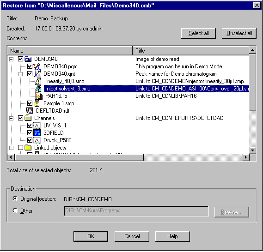This screenshot has width=263, height=252.
Task: Select the Other destination radio button
Action: point(15,210)
